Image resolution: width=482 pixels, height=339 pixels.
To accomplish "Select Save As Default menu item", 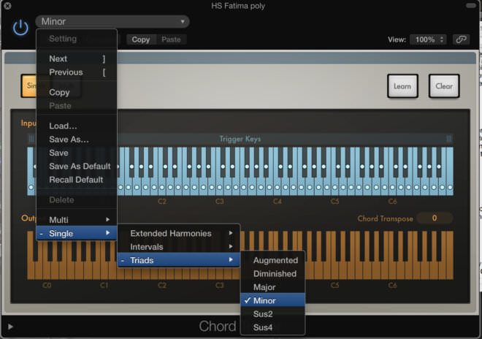I will click(x=77, y=166).
